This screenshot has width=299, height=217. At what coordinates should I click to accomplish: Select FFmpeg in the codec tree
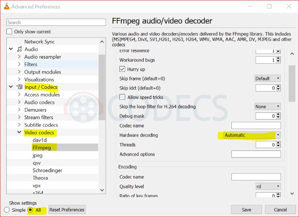point(41,148)
